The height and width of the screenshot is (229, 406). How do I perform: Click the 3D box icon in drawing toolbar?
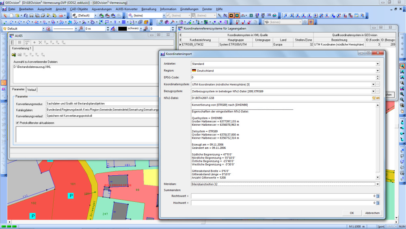coord(146,22)
